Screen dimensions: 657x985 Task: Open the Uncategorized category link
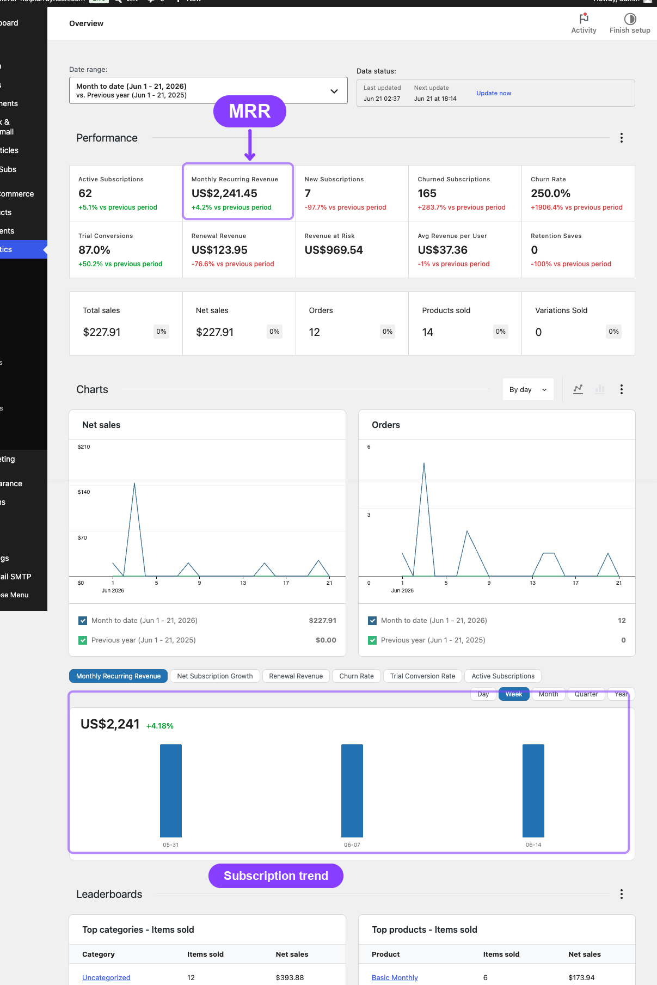click(106, 977)
